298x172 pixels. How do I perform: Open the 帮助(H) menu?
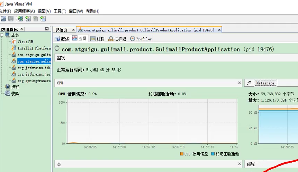[x=92, y=11]
